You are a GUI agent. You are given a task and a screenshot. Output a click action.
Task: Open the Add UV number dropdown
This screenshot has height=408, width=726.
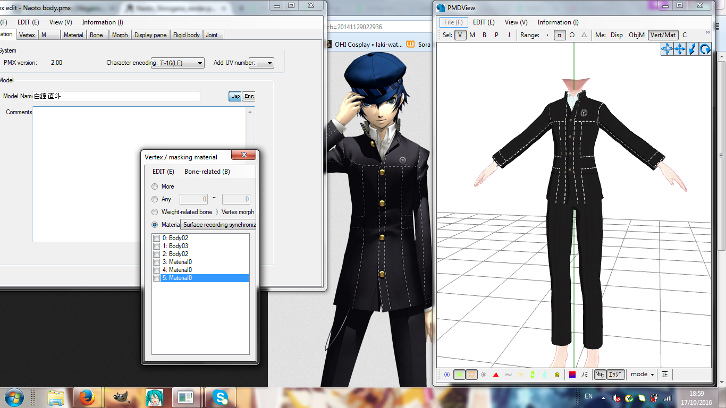[x=261, y=63]
